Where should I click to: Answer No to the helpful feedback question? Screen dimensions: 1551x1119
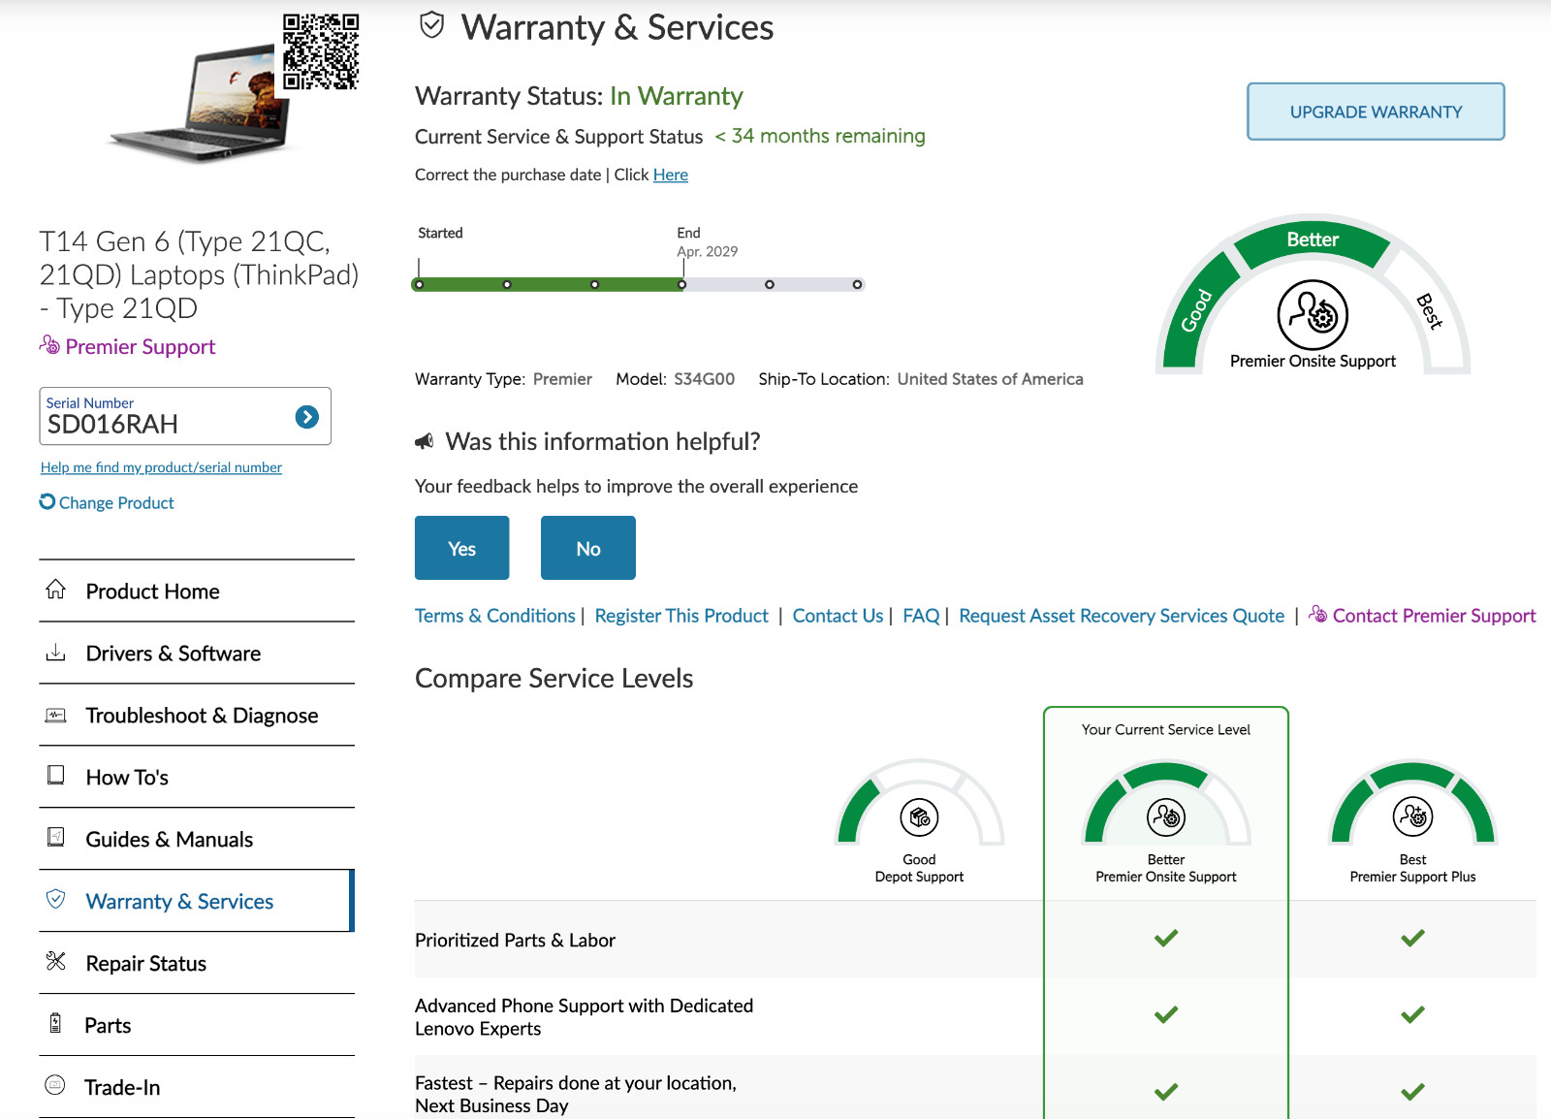[588, 548]
